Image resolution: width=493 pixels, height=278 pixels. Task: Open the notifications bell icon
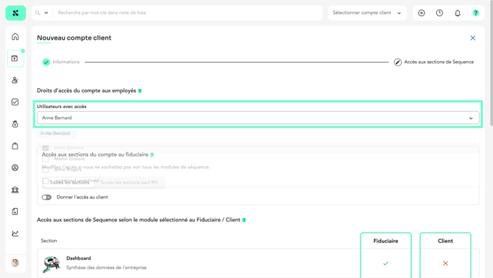[x=458, y=13]
